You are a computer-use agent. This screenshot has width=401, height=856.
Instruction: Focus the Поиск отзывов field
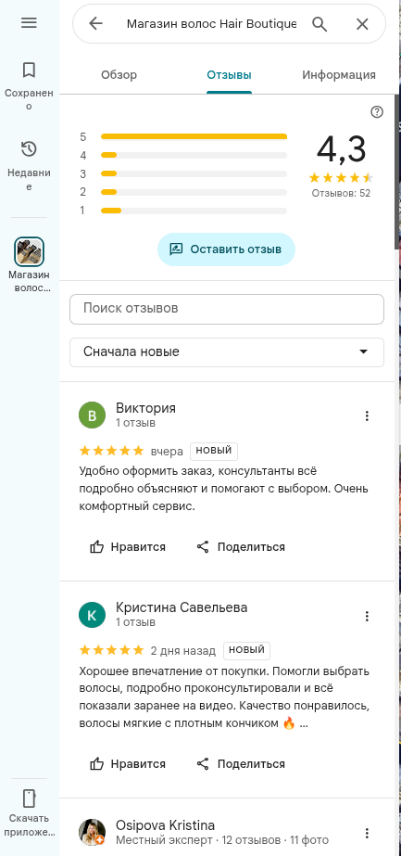pos(227,309)
